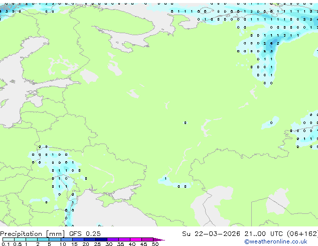The height and width of the screenshot is (246, 318).
Task: Pick the 25–30 mm dark blue swatch
Action: click(x=101, y=239)
